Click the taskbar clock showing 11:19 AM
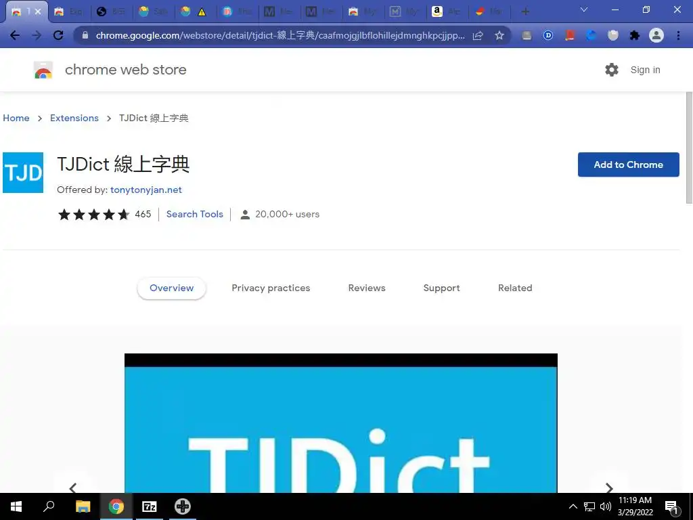This screenshot has height=520, width=693. click(635, 506)
